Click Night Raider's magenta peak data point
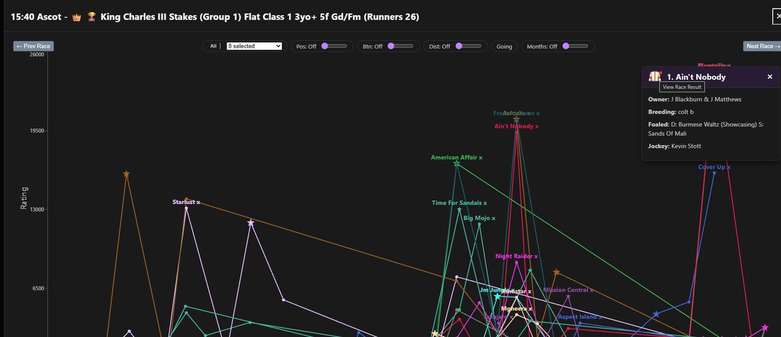Viewport: 781px width, 337px height. click(x=517, y=262)
